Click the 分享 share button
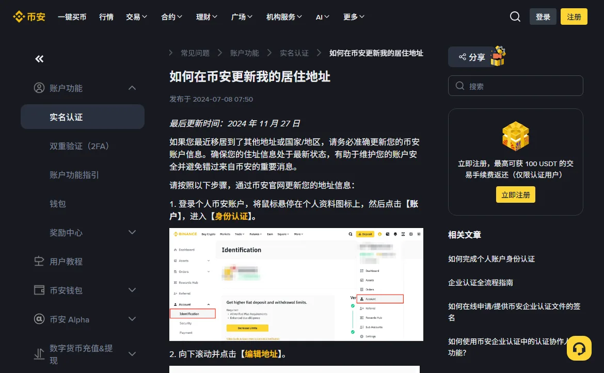 472,57
